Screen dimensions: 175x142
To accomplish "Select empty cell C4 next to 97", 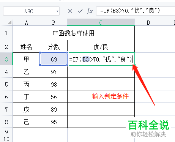I will [x=101, y=72].
